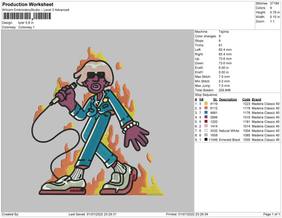Click 'Wilcom EmbroideryStudio – Level 3 Advanced' text
The width and height of the screenshot is (282, 218).
tap(36, 10)
